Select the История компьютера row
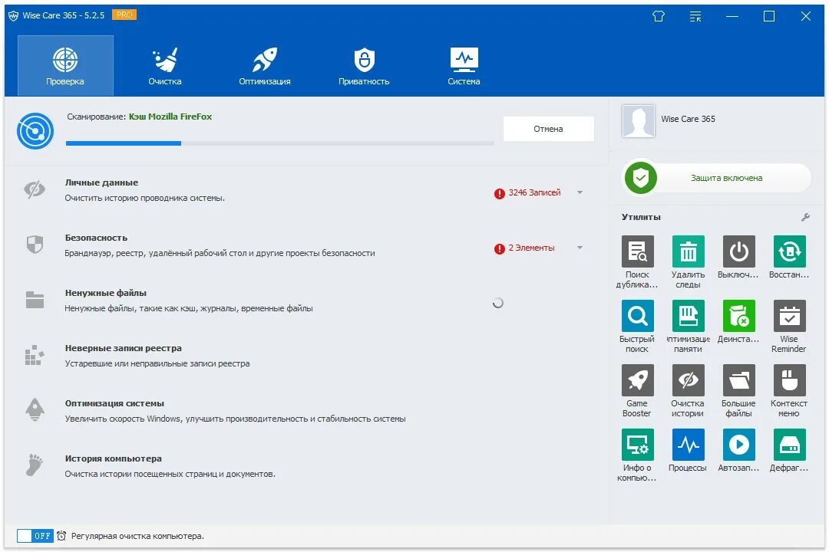Screen dimensions: 829x552 click(x=305, y=466)
